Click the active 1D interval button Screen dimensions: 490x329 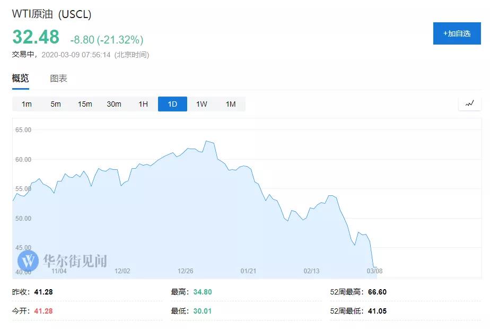(x=172, y=104)
